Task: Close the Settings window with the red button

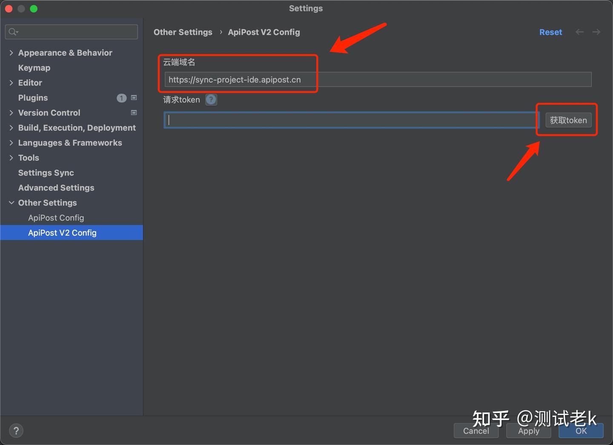Action: 9,9
